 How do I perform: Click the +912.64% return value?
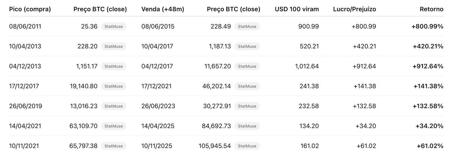427,66
